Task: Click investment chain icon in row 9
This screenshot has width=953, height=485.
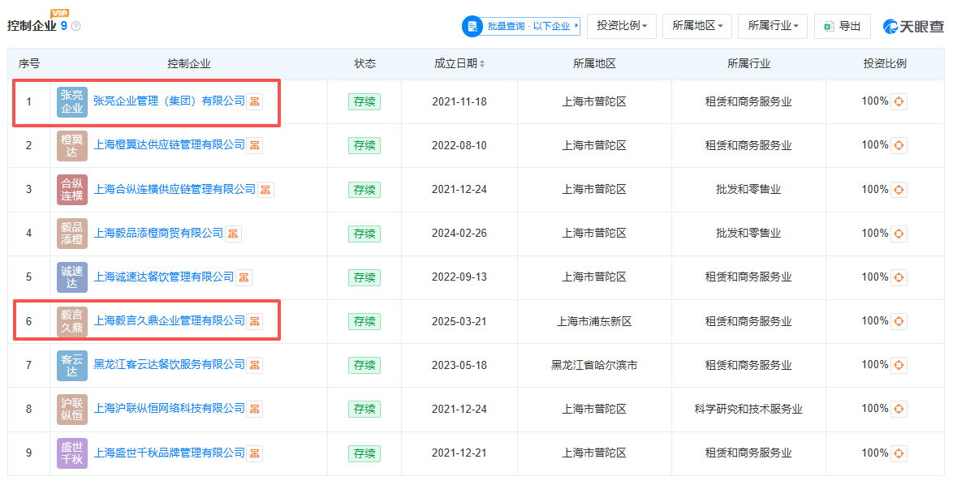Action: pyautogui.click(x=899, y=453)
